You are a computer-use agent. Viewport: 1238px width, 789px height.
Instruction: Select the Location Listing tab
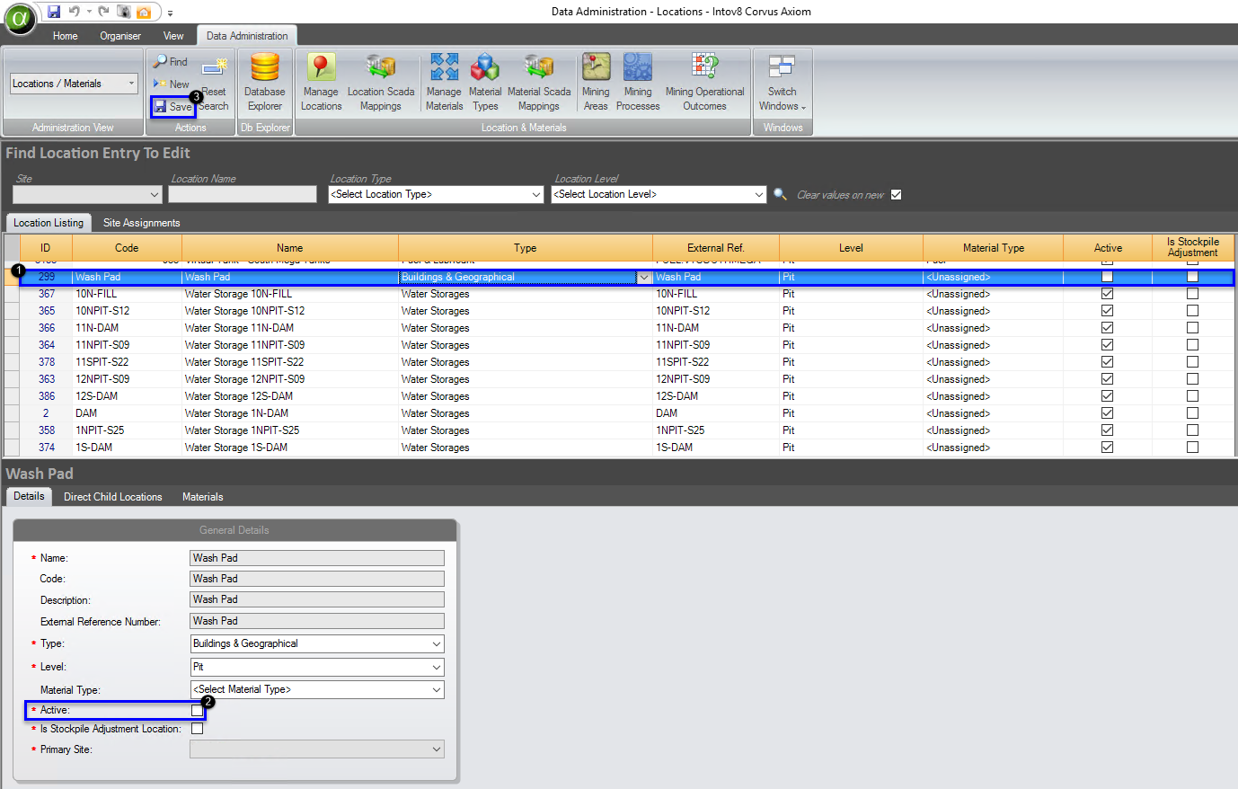(49, 223)
